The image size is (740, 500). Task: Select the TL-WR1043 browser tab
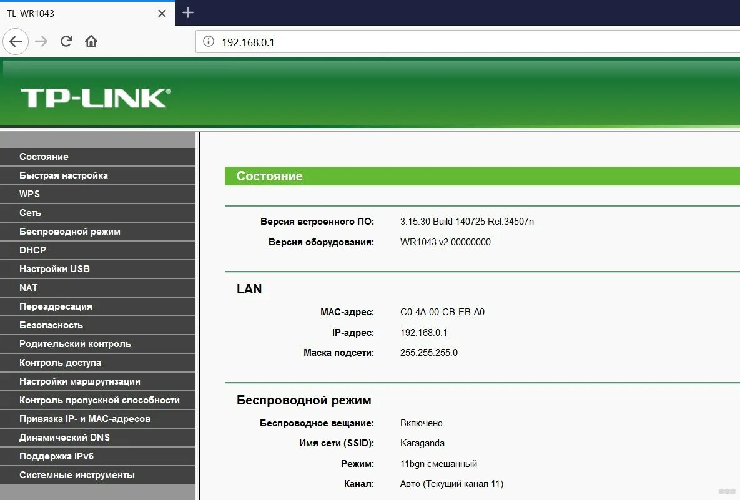point(87,13)
